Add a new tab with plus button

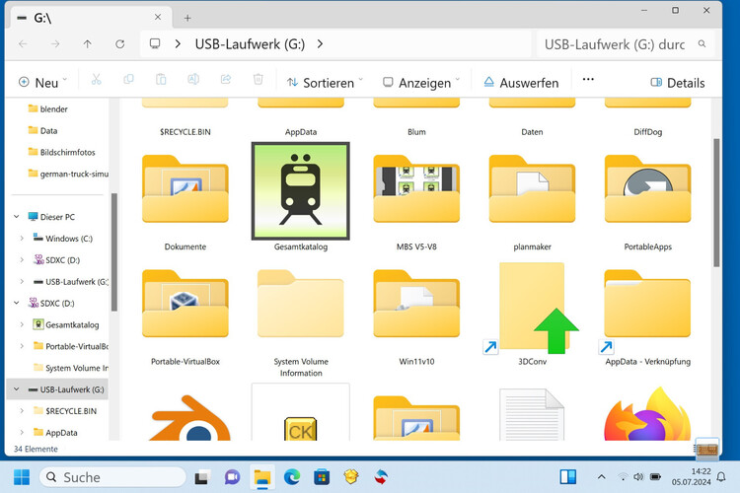pyautogui.click(x=187, y=18)
